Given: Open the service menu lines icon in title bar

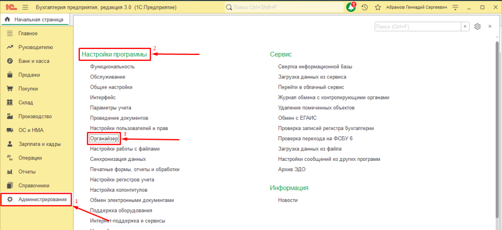Looking at the screenshot, I should coord(456,7).
